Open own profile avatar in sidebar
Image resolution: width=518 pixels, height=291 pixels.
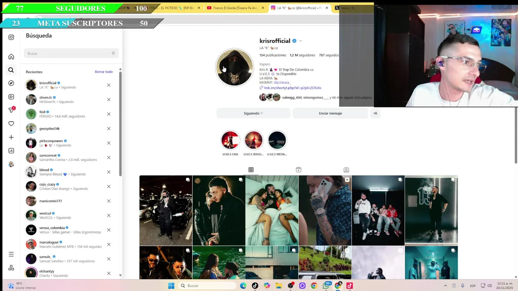tap(11, 164)
